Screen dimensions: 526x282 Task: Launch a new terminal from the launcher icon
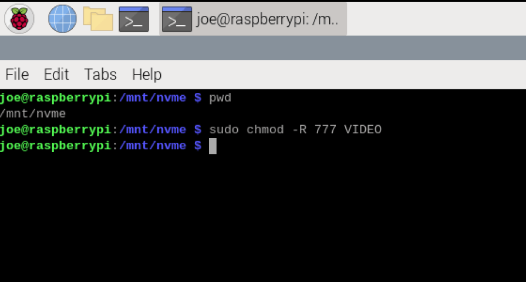(134, 19)
